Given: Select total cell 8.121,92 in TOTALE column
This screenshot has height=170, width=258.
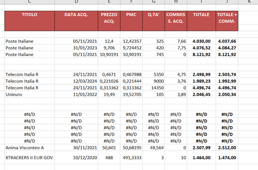Looking at the screenshot, I should [x=201, y=54].
